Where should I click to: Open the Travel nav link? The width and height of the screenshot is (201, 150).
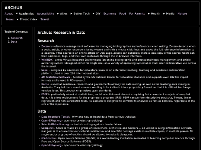(x=45, y=19)
